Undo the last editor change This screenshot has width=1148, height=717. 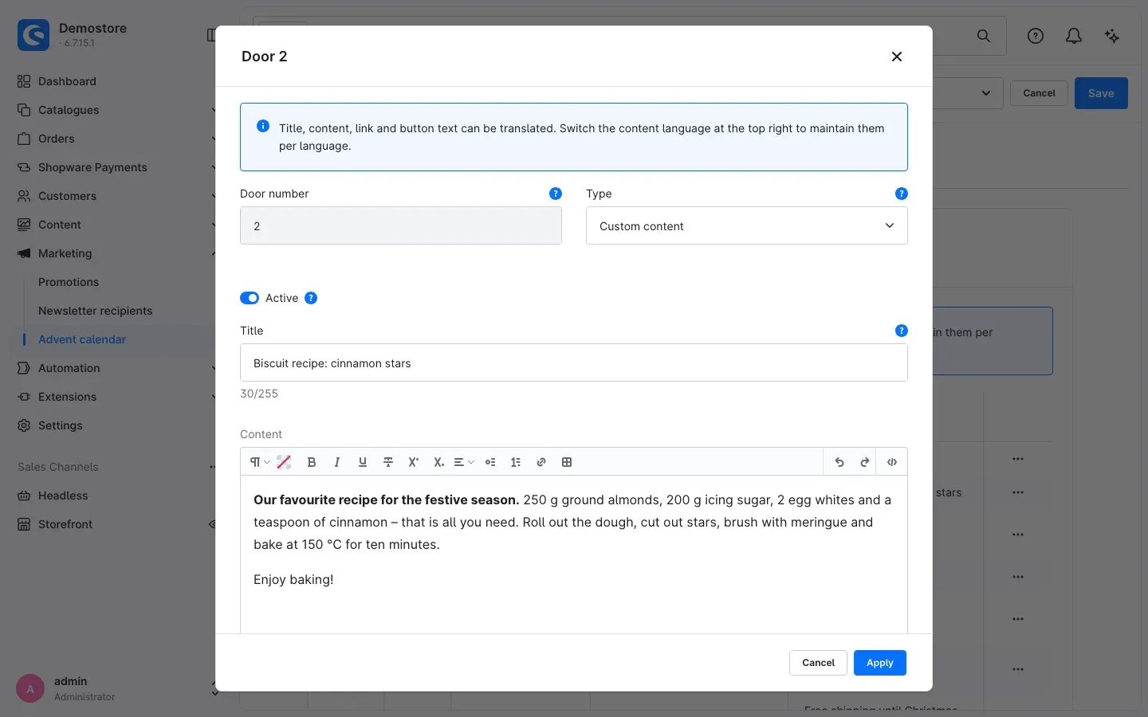(x=839, y=462)
